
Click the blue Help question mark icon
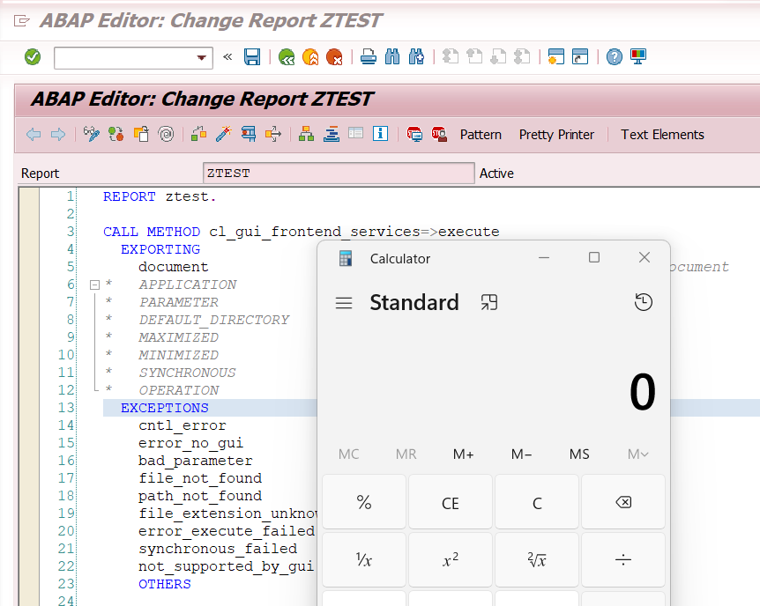coord(615,57)
